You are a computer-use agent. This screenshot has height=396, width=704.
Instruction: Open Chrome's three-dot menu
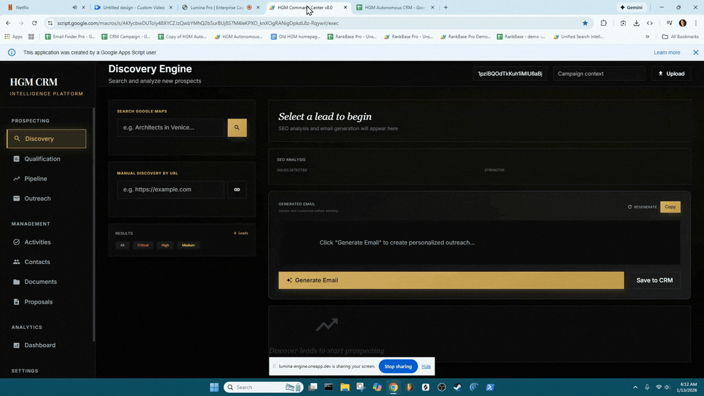(x=696, y=23)
